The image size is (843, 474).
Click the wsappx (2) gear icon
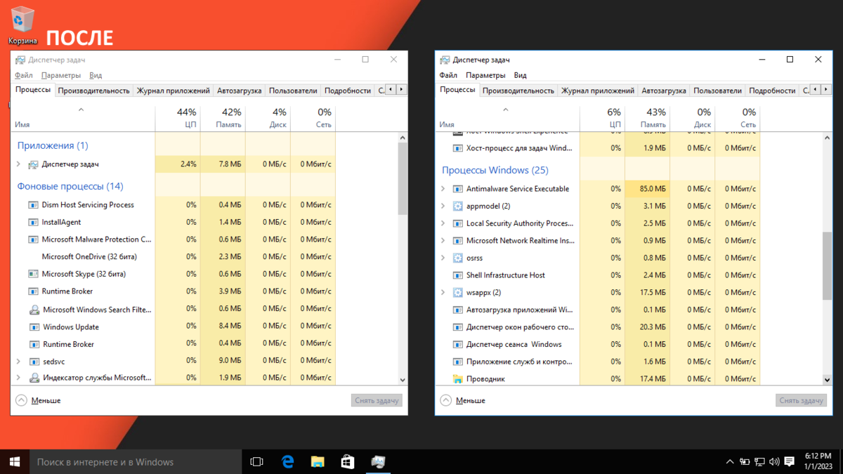pyautogui.click(x=458, y=292)
